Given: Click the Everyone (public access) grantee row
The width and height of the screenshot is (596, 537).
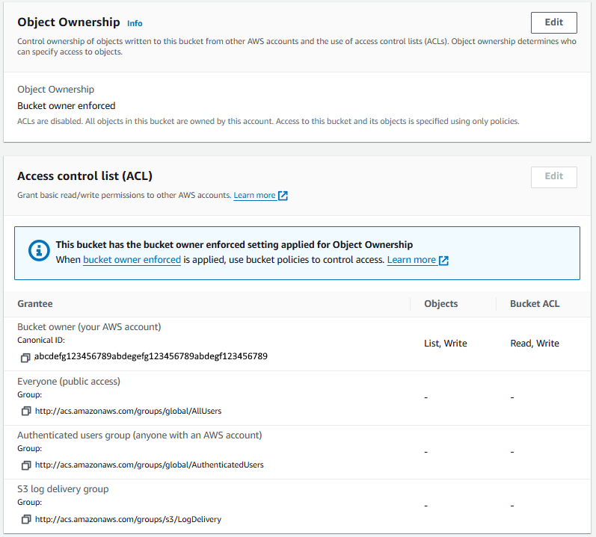Looking at the screenshot, I should coord(297,398).
